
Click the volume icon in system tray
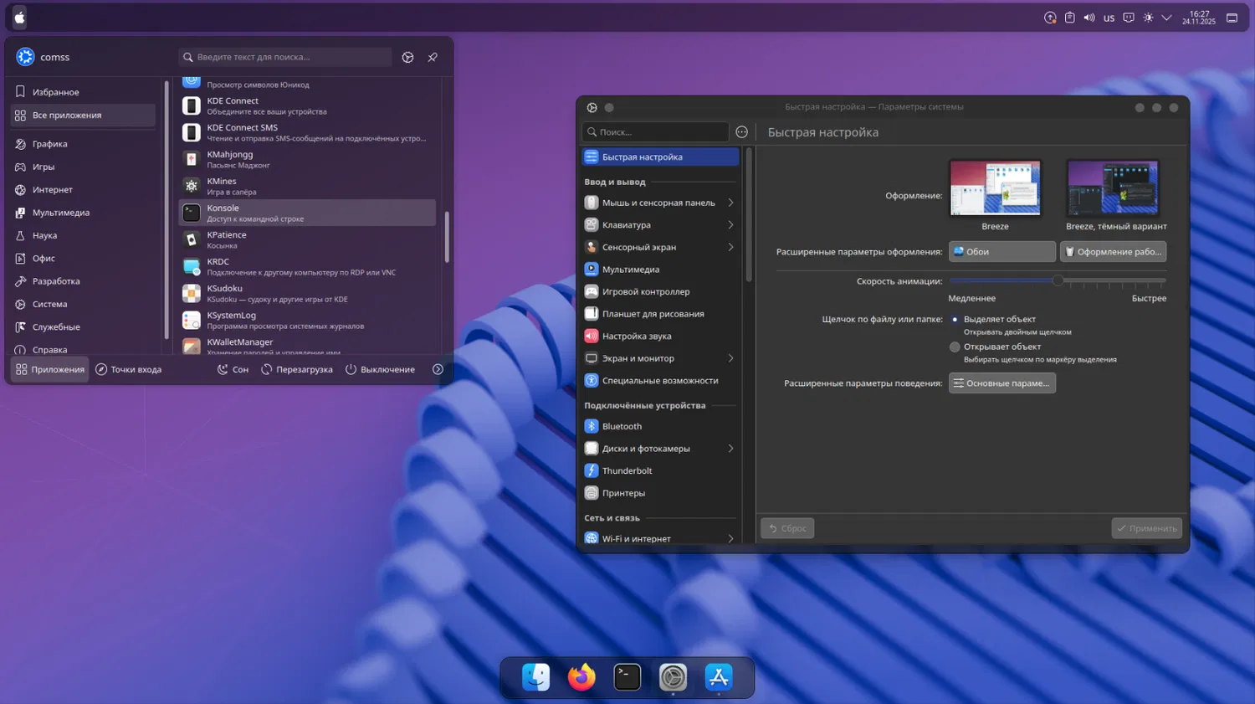[x=1089, y=18]
